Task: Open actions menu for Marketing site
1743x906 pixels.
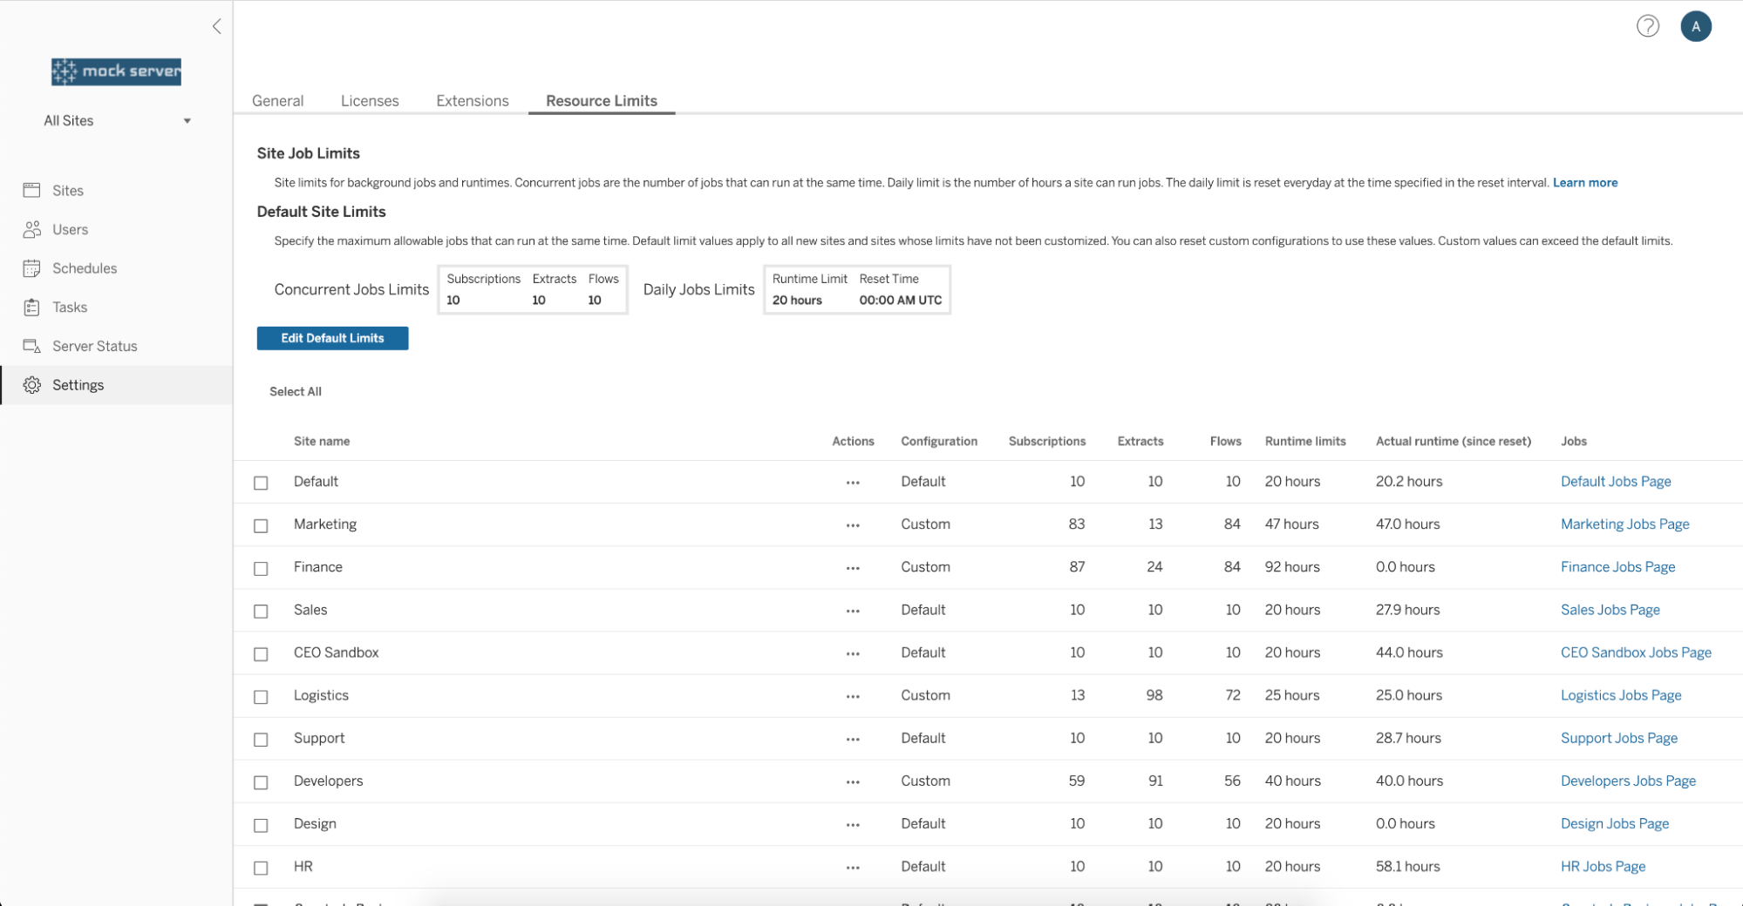Action: tap(852, 525)
